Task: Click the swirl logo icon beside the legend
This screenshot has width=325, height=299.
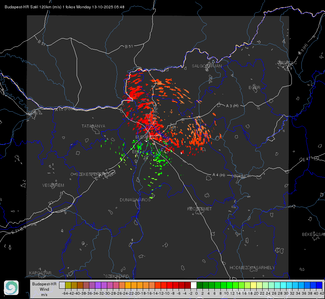Action: click(x=11, y=288)
